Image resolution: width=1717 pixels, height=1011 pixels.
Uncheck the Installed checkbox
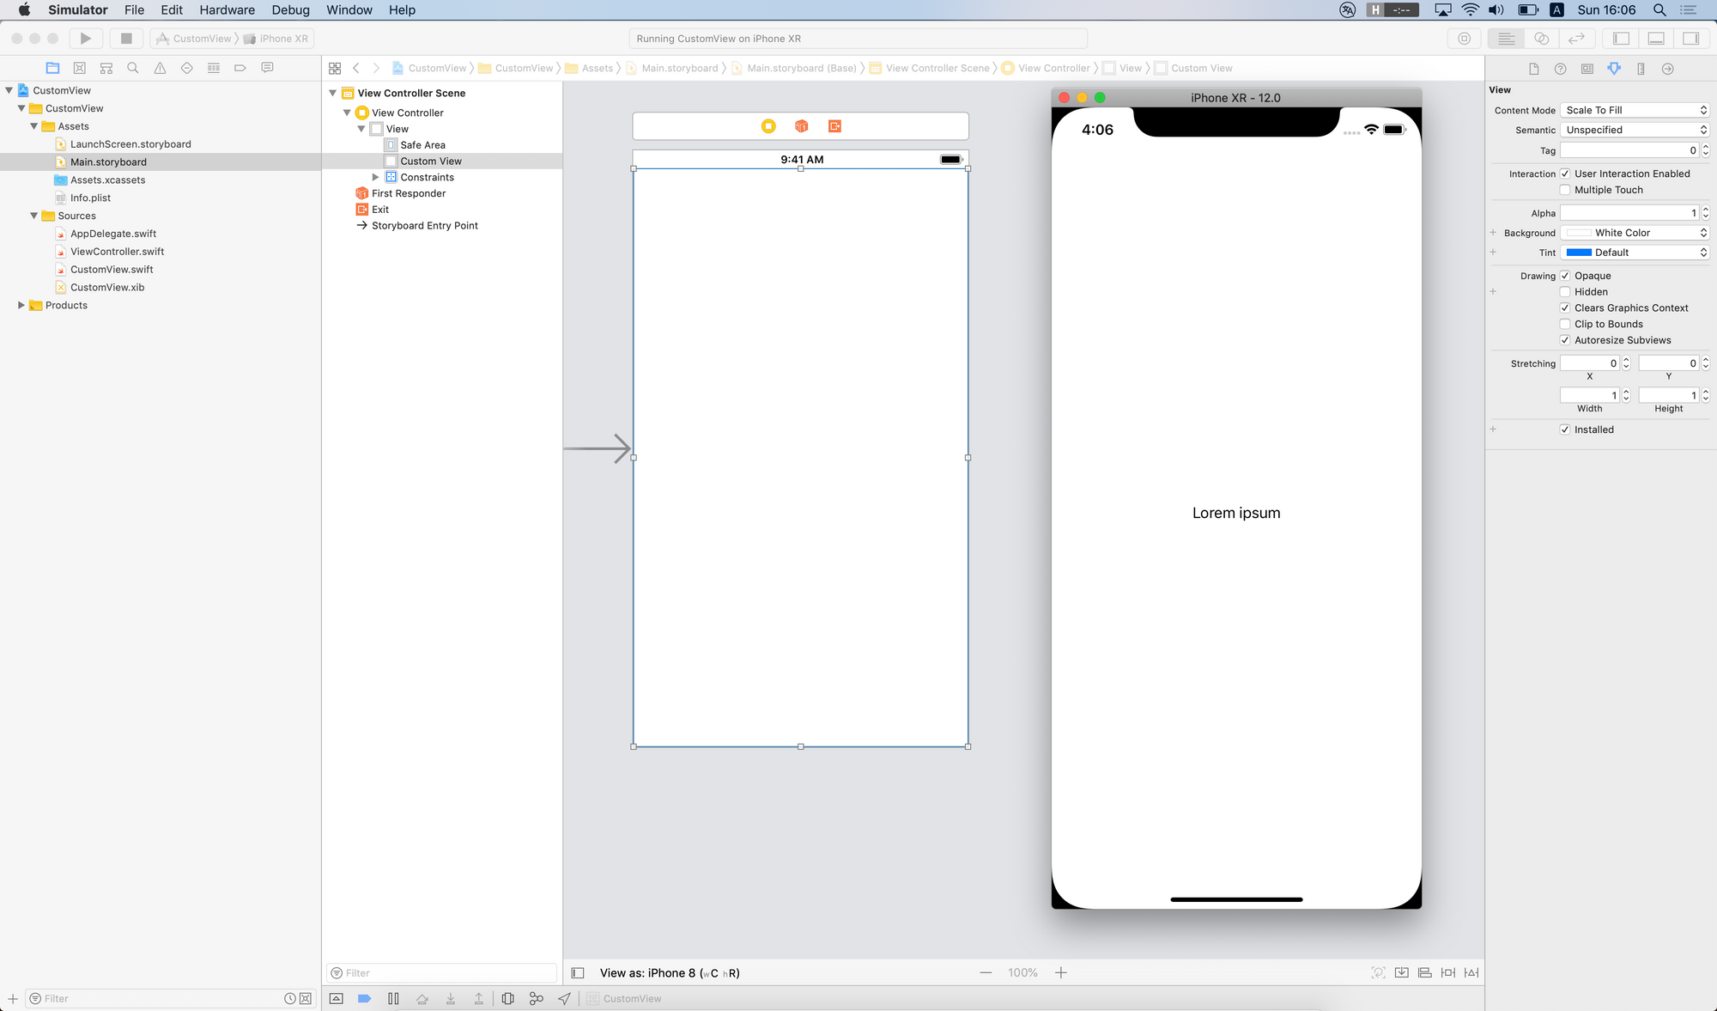point(1565,429)
